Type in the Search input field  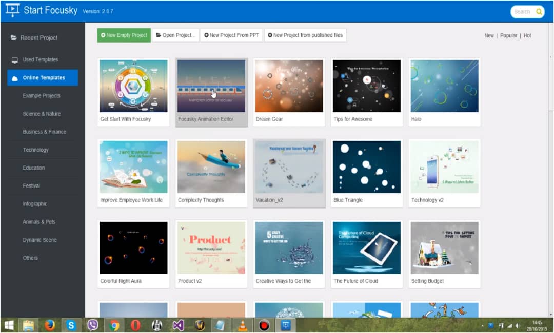pos(522,12)
